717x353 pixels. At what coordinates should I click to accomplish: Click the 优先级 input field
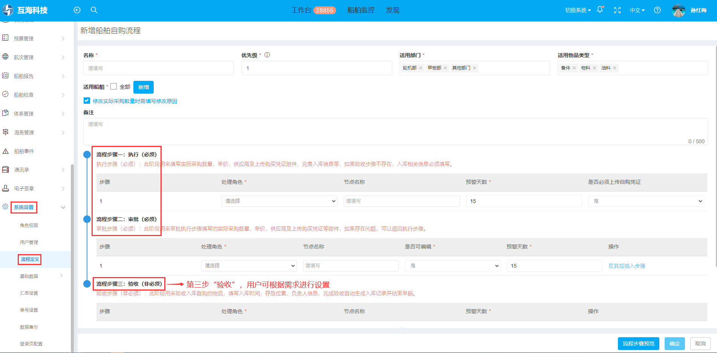tap(317, 68)
